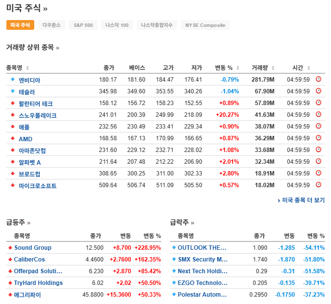331x304 pixels.
Task: Click the clock icon in 마이크로소프트 row
Action: click(x=318, y=185)
